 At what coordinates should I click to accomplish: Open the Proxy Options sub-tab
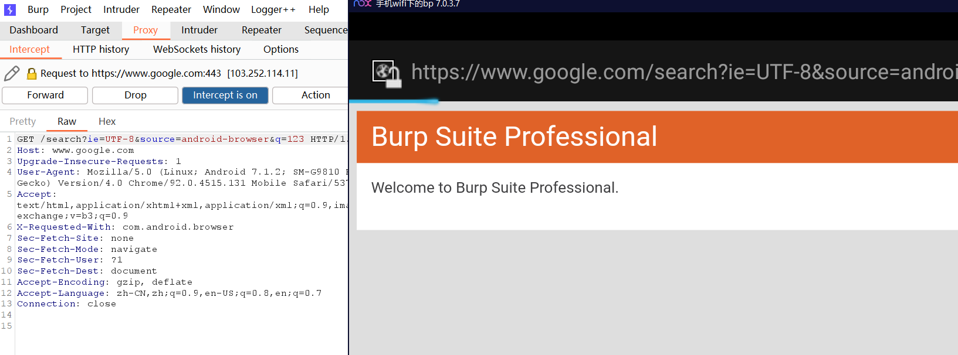(281, 50)
